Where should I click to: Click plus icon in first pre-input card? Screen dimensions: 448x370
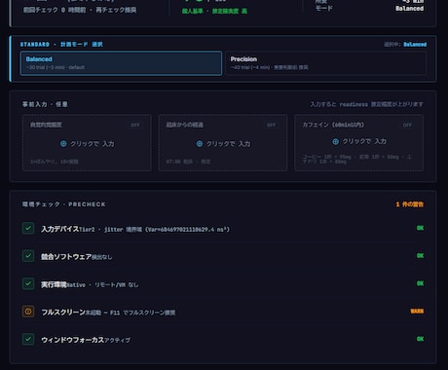click(x=63, y=144)
